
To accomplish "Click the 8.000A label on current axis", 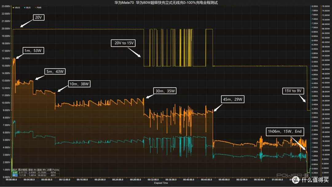I will click(315, 6).
